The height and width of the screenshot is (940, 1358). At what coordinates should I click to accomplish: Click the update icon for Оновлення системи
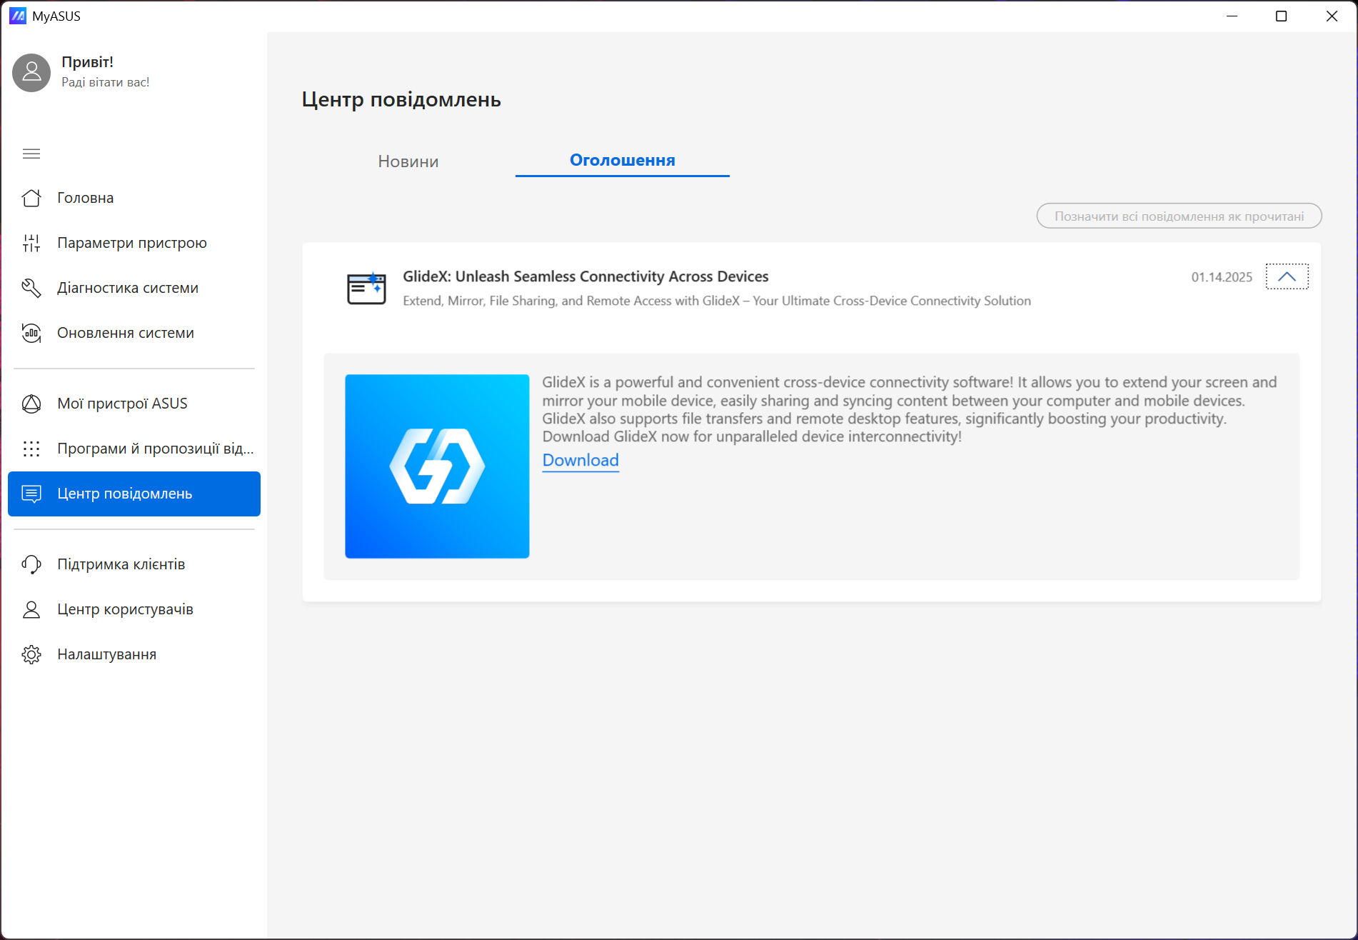click(x=31, y=333)
